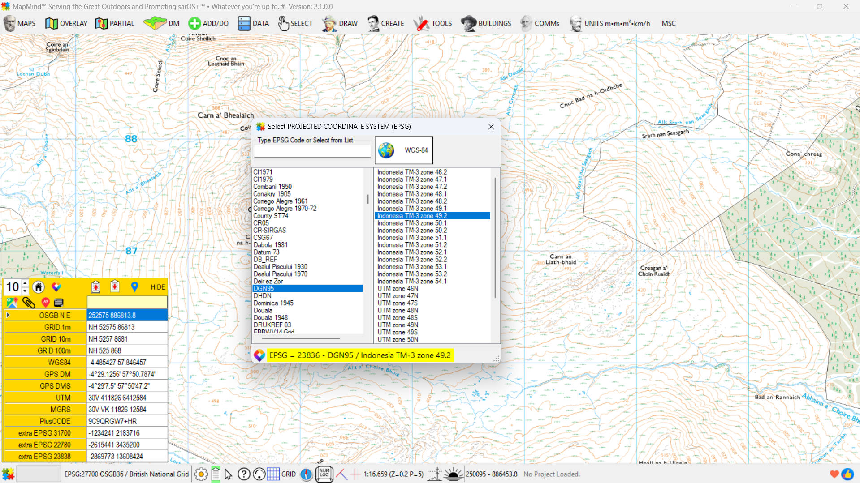The image size is (860, 483).
Task: Click the pale yellow coordinate entry field
Action: click(127, 303)
